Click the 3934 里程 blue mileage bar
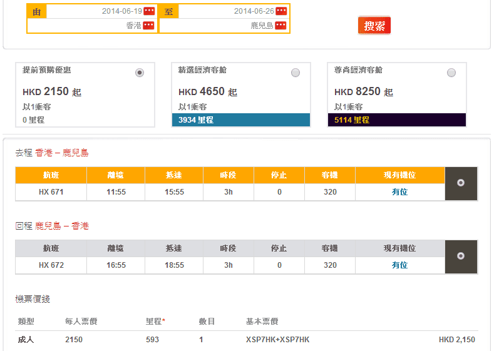Image resolution: width=494 pixels, height=351 pixels. (x=241, y=120)
